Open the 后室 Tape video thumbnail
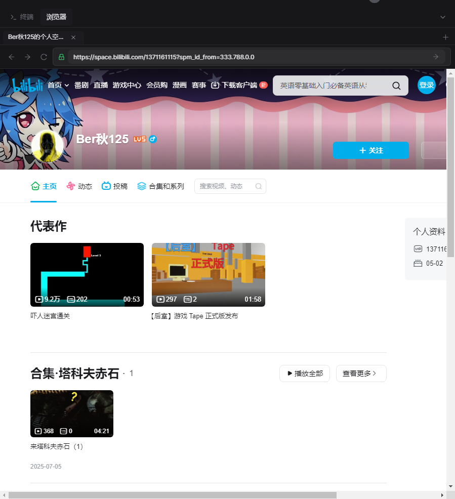The height and width of the screenshot is (499, 455). (x=209, y=275)
